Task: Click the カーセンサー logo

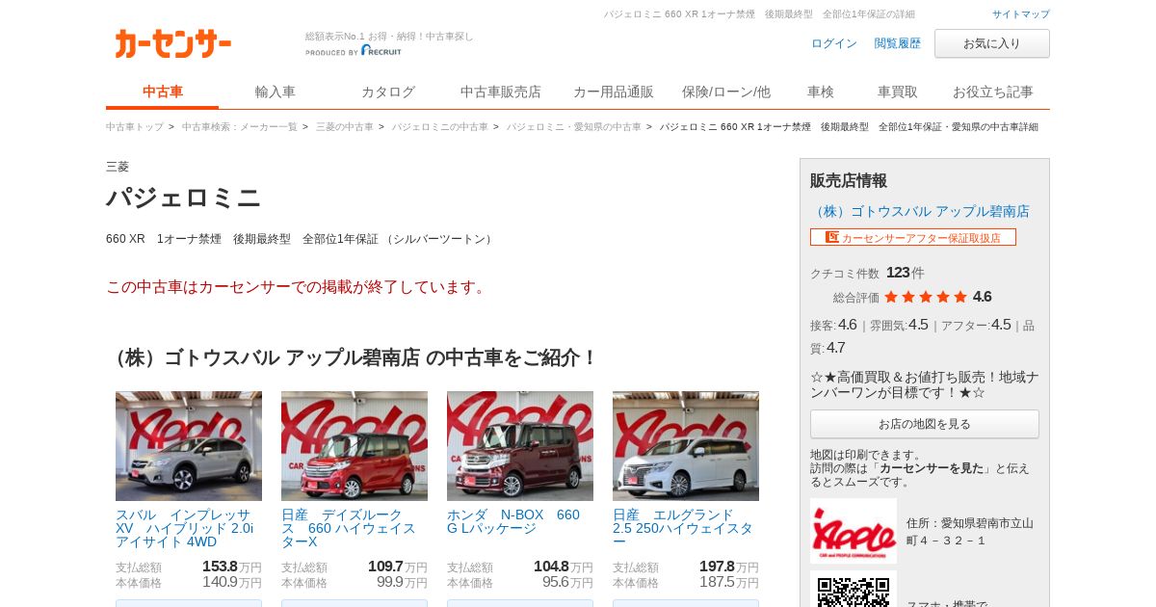Action: click(x=172, y=43)
